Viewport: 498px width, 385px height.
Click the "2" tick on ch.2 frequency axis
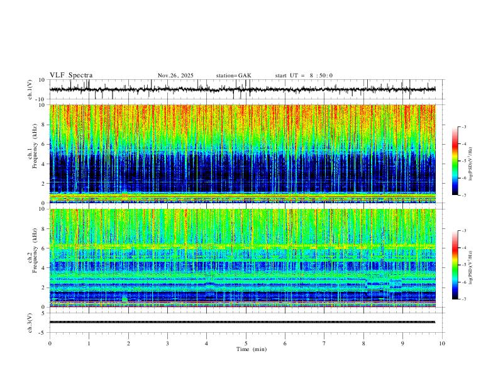tap(45, 287)
